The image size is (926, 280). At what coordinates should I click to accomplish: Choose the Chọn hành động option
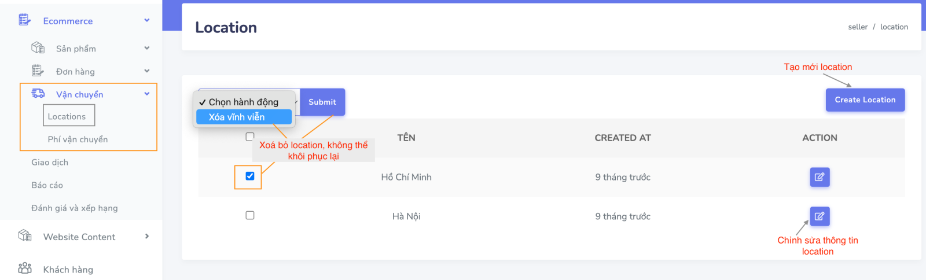(x=244, y=102)
